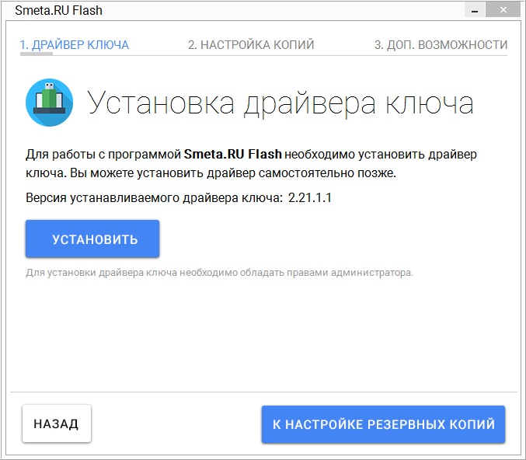This screenshot has height=460, width=526.
Task: Click the bold 'Smeta.RU Flash' program name
Action: [x=233, y=154]
